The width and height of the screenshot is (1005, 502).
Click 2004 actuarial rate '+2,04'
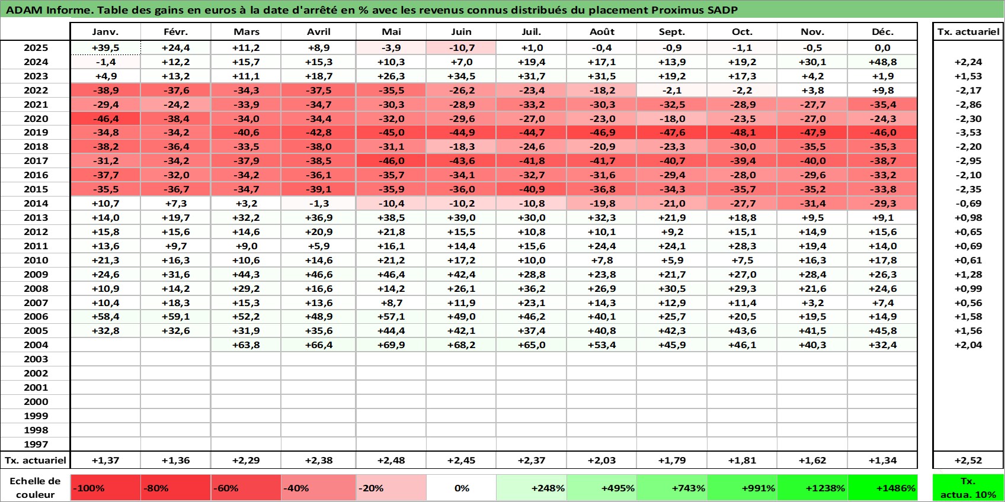pos(968,345)
